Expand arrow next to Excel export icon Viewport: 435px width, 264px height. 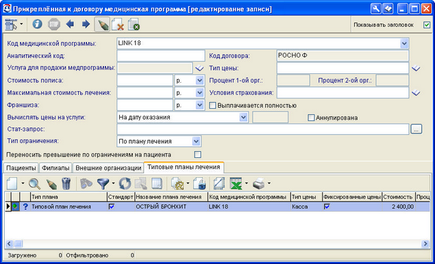tap(247, 183)
